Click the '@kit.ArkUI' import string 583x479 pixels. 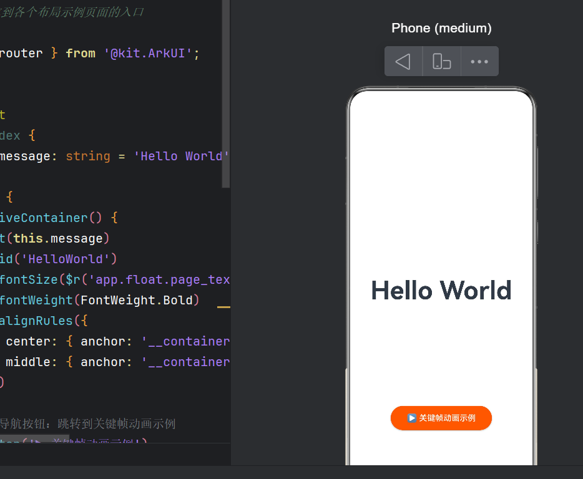(148, 54)
